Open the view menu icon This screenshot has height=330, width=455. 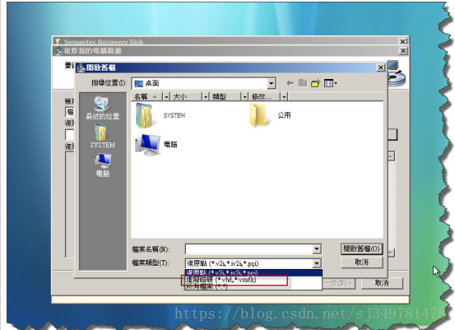tap(331, 83)
